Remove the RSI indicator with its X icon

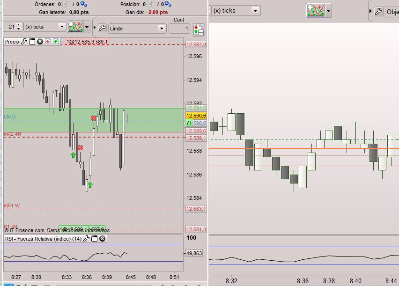click(x=102, y=238)
